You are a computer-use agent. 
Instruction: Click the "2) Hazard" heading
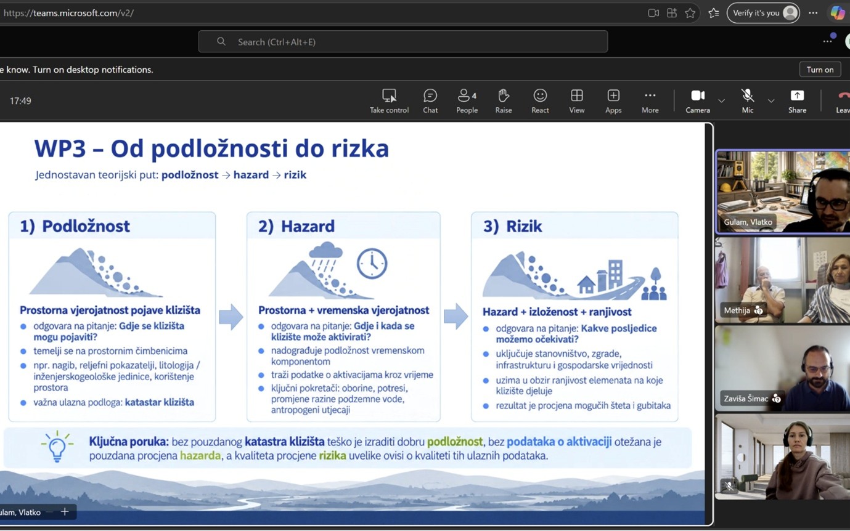[x=296, y=226]
